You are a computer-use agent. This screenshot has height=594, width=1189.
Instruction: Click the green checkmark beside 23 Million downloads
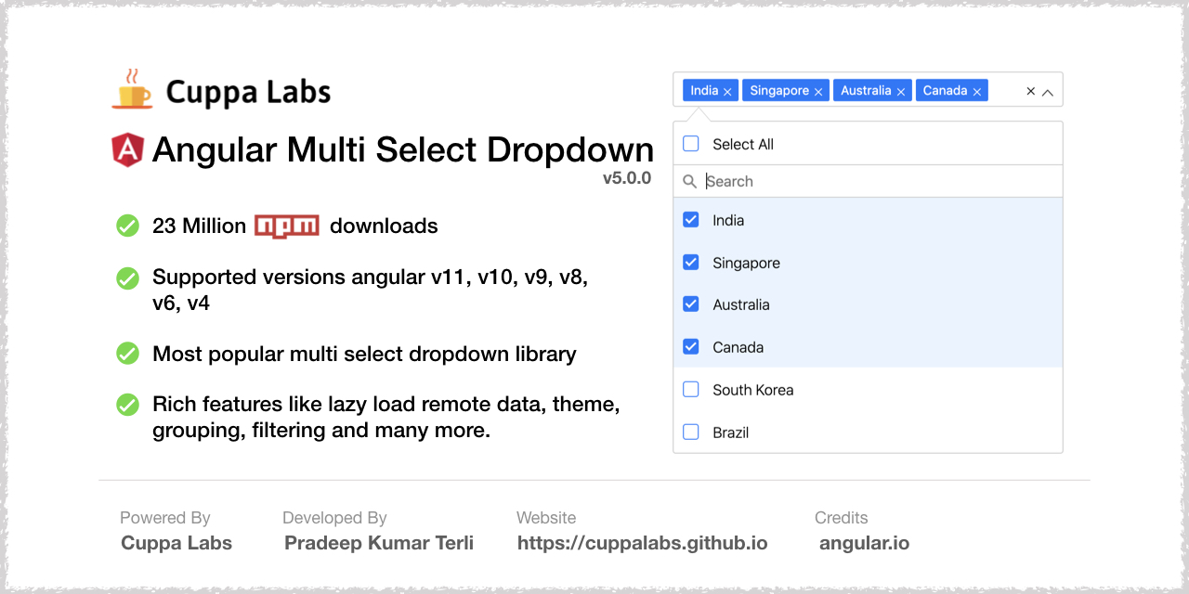pos(127,225)
